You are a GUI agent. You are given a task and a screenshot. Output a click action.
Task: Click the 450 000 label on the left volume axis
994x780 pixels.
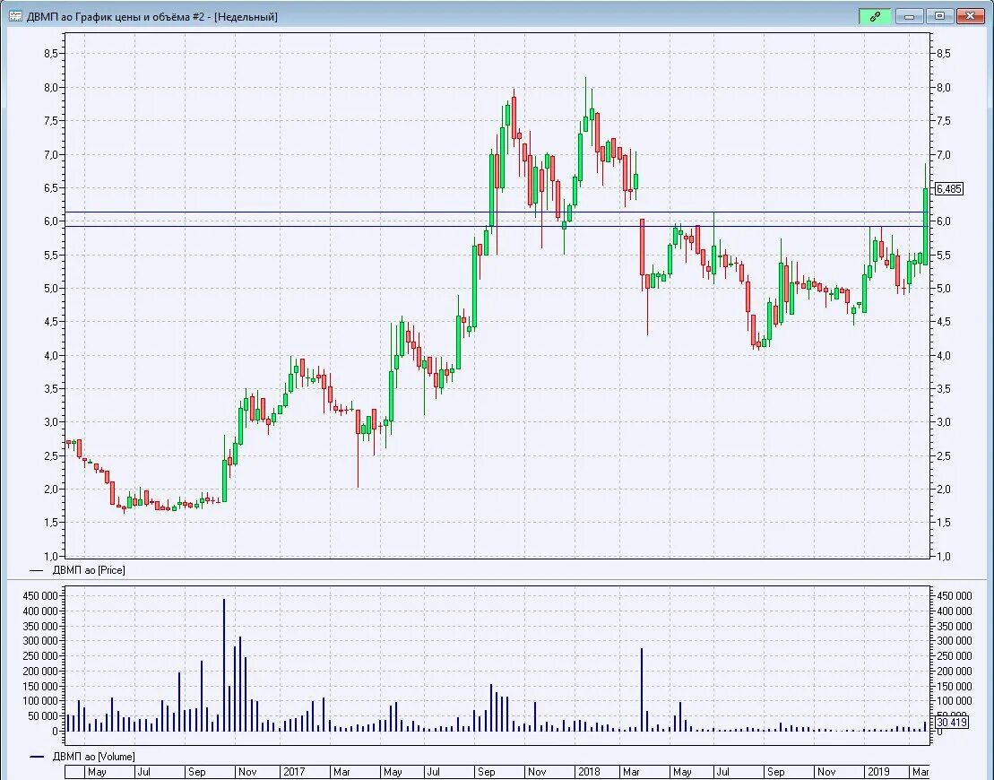[x=40, y=595]
